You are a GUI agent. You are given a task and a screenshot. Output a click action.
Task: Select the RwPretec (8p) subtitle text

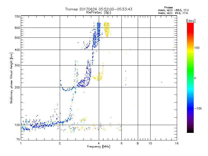click(99, 12)
